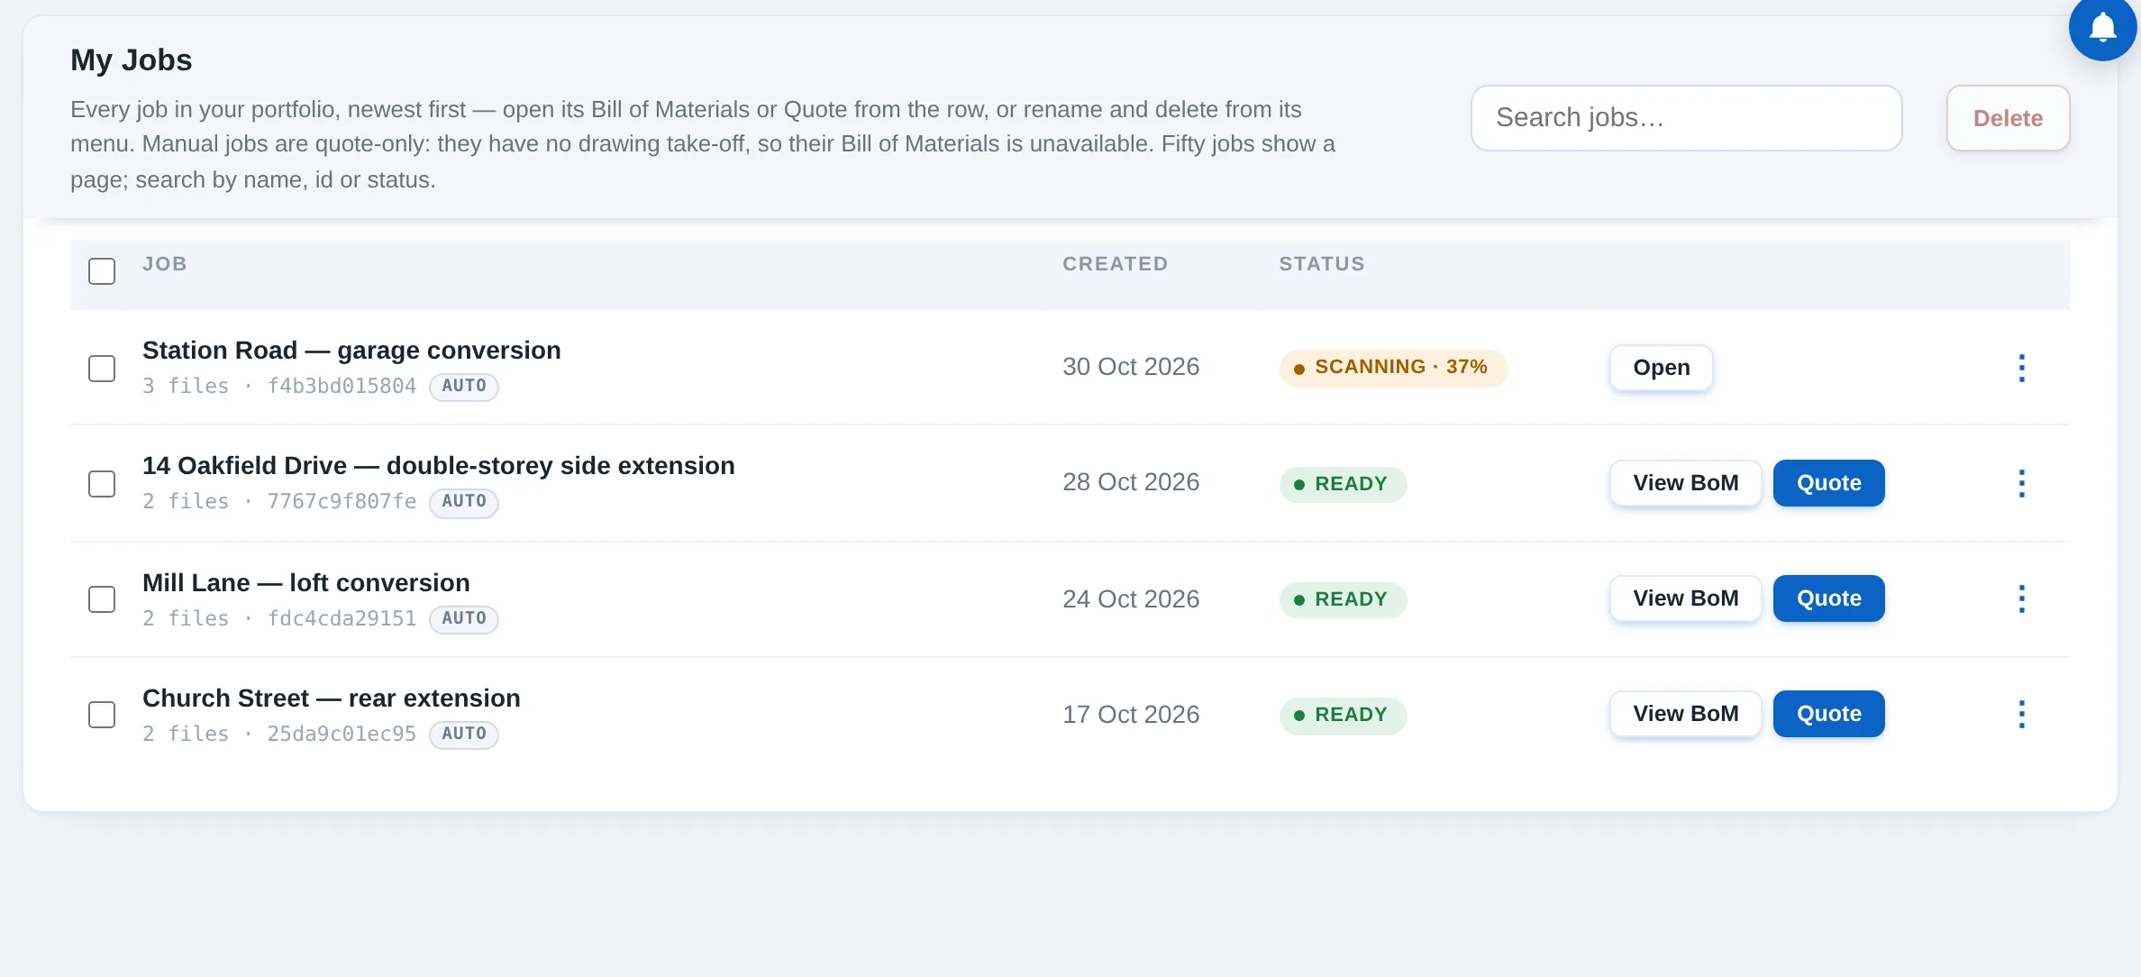The image size is (2141, 977).
Task: Open the Mill Lane row's three-dot menu
Action: tap(2021, 598)
